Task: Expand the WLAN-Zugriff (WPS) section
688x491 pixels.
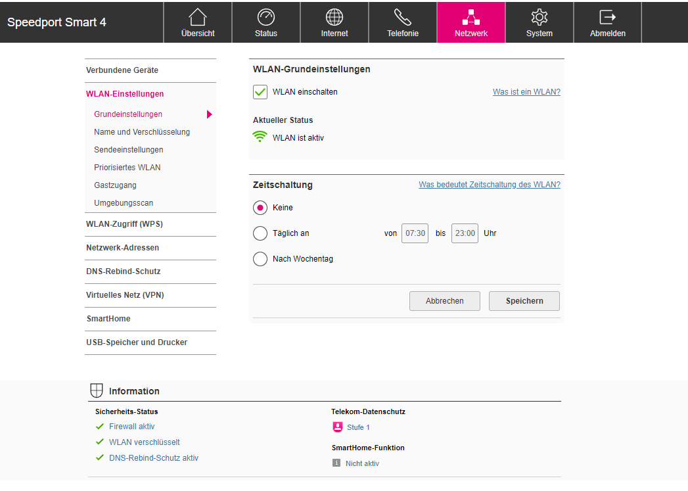Action: [124, 224]
